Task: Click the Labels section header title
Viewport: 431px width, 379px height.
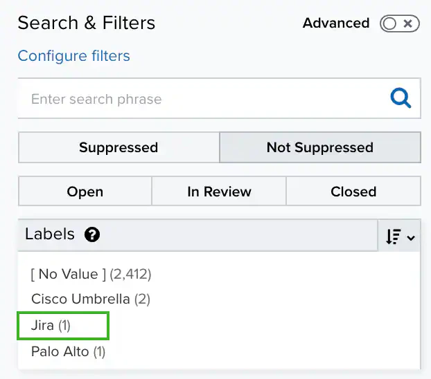Action: (50, 234)
